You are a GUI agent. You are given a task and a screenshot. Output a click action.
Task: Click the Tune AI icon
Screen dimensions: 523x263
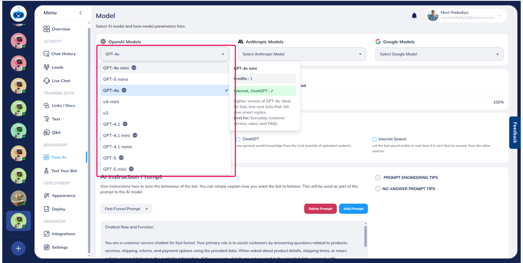[46, 157]
